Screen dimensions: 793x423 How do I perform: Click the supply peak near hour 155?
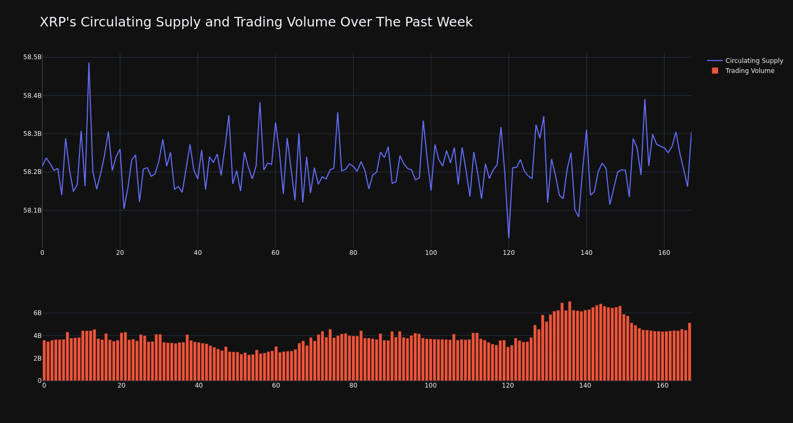pyautogui.click(x=644, y=99)
